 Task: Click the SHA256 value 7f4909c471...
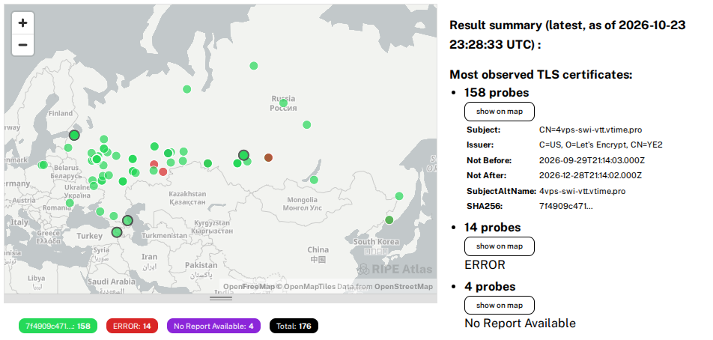[x=566, y=207]
